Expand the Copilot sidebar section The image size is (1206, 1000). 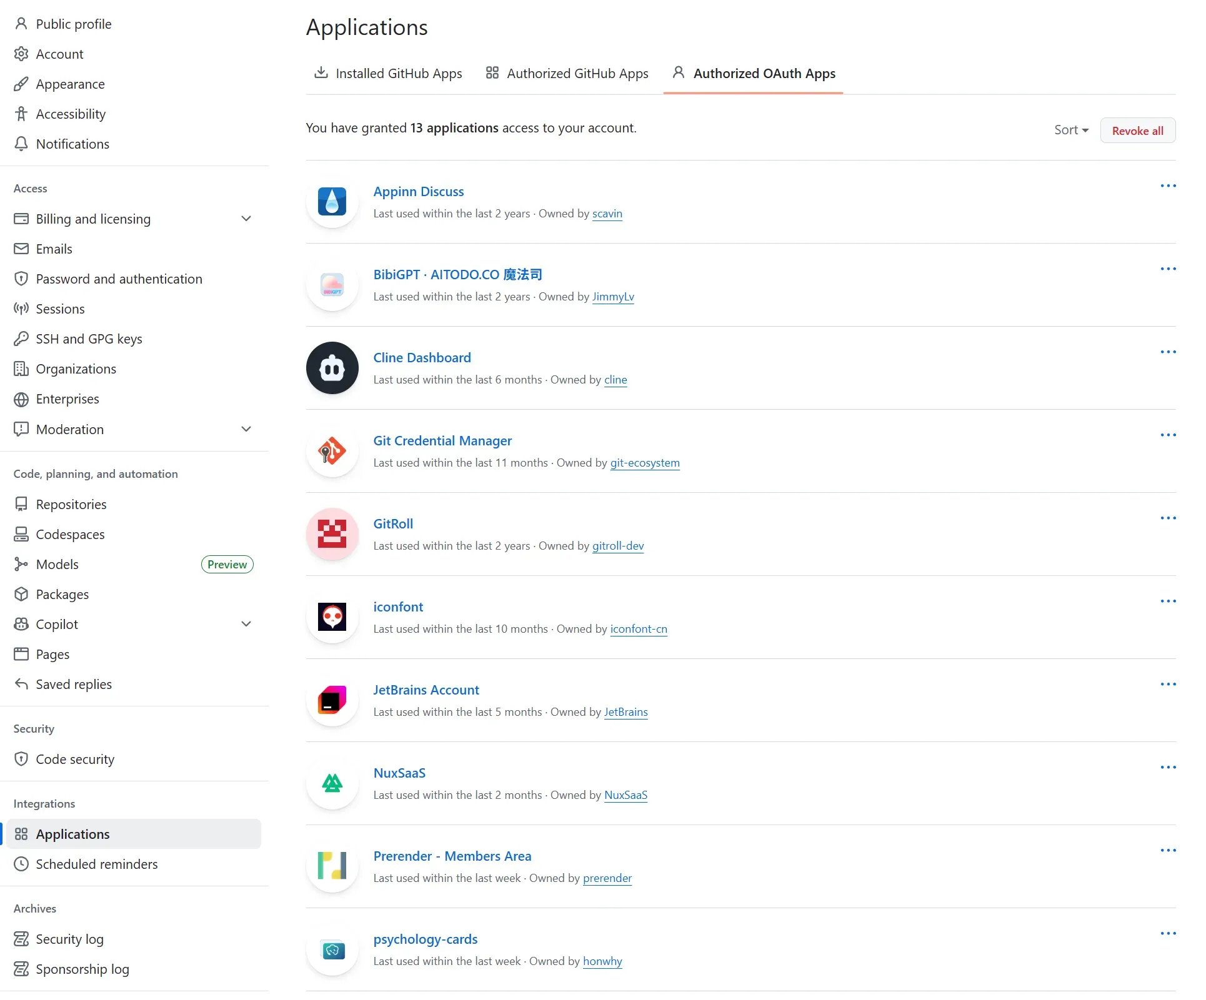click(x=246, y=624)
